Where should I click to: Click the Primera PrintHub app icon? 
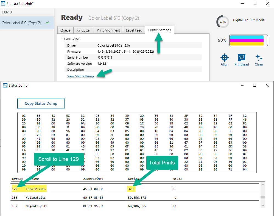(x=3, y=3)
